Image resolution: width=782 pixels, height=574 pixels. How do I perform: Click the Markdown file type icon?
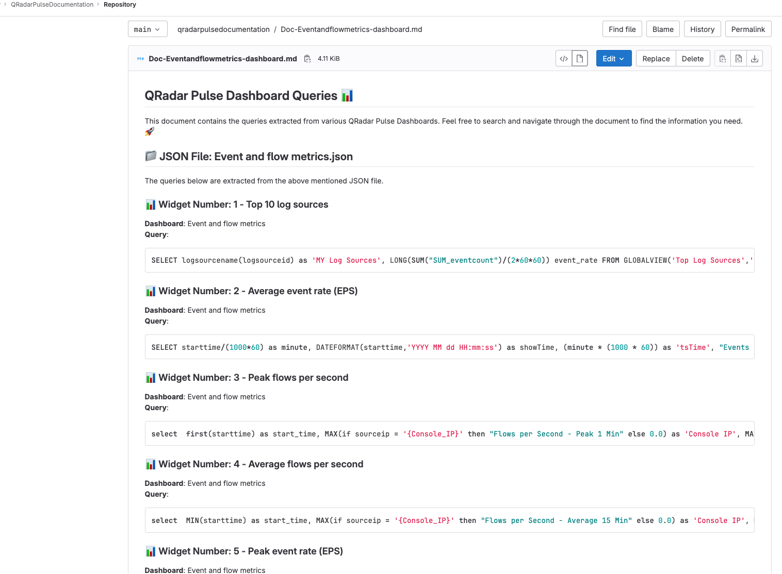(x=140, y=59)
